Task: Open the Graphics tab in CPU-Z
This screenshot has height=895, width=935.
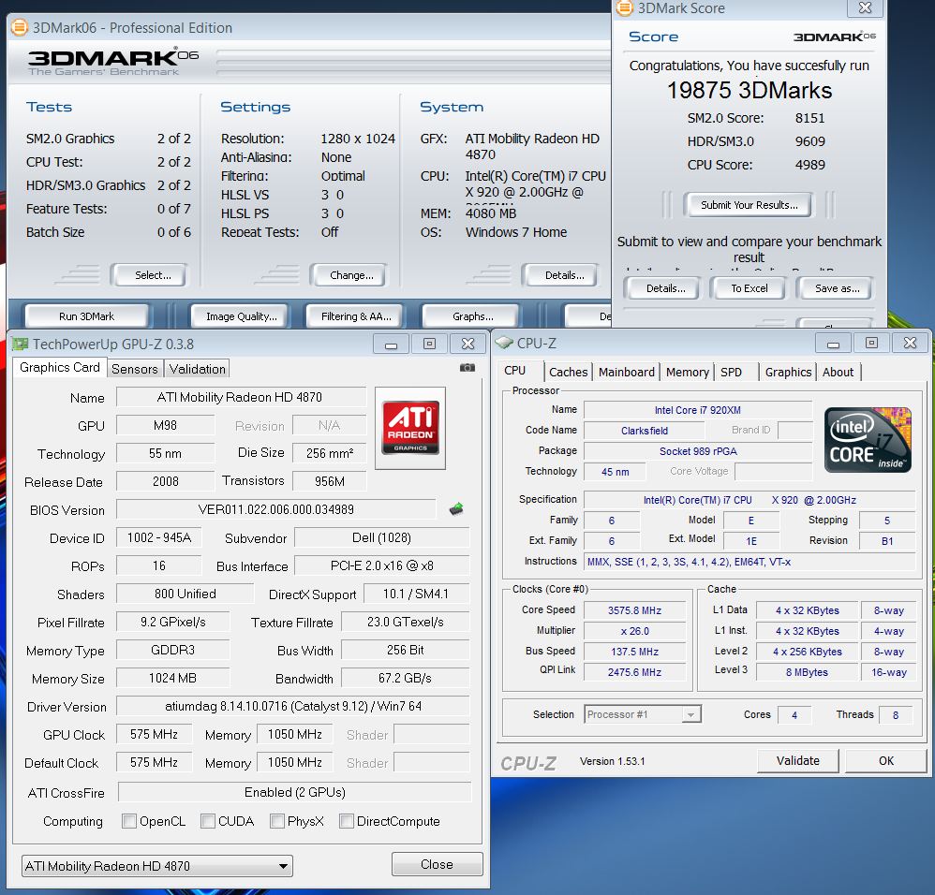Action: 788,372
